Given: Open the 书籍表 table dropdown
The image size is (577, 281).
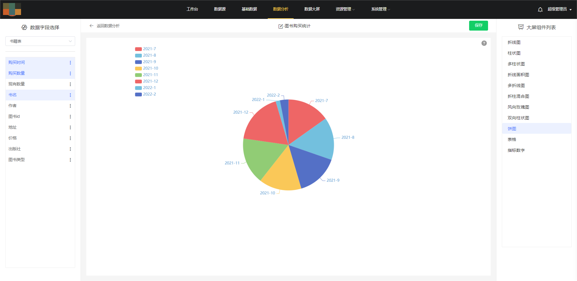Looking at the screenshot, I should pos(40,41).
